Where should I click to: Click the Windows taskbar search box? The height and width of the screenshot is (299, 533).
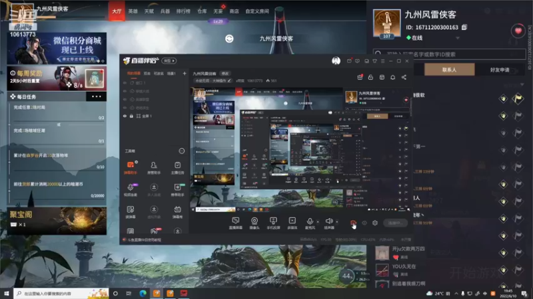[61, 293]
